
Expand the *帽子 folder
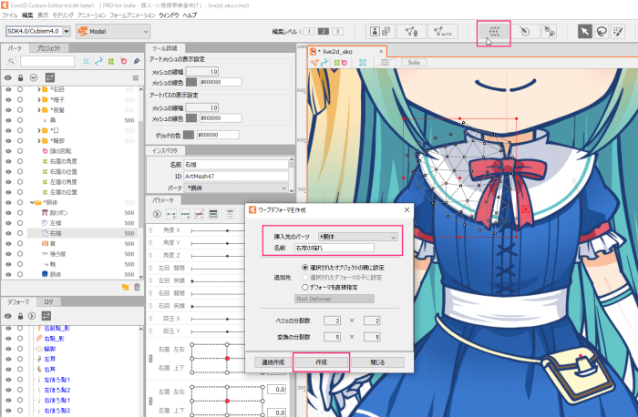point(39,99)
